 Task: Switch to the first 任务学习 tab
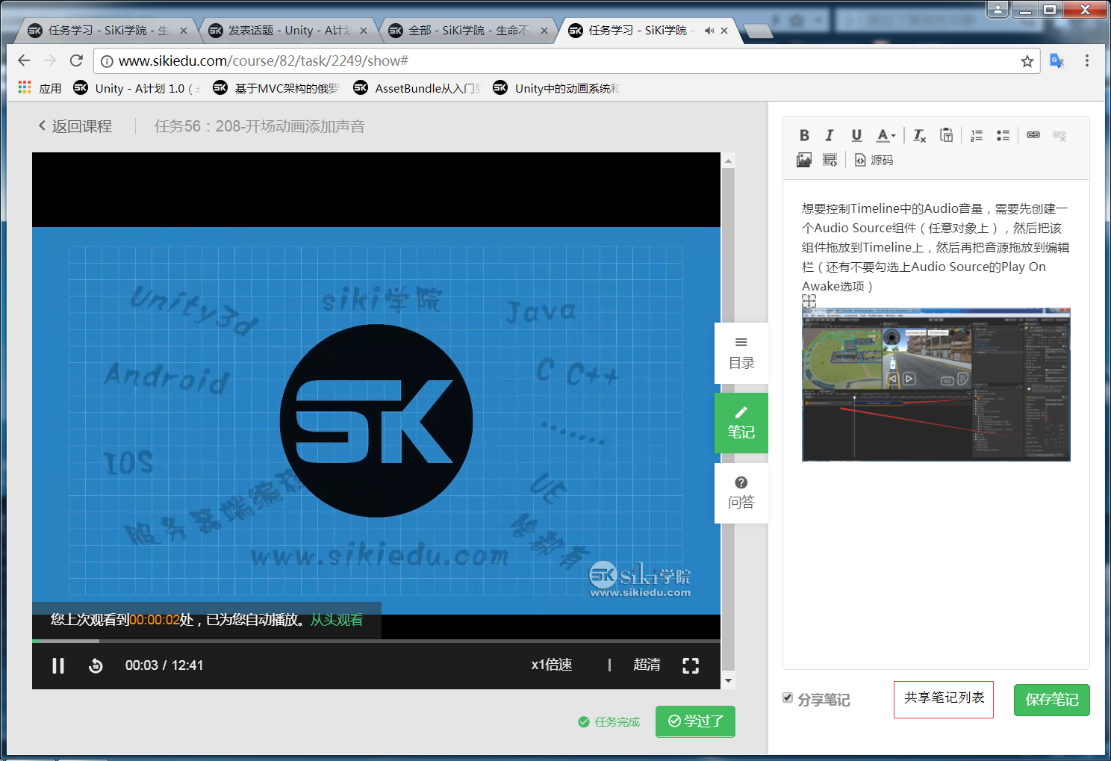(107, 31)
